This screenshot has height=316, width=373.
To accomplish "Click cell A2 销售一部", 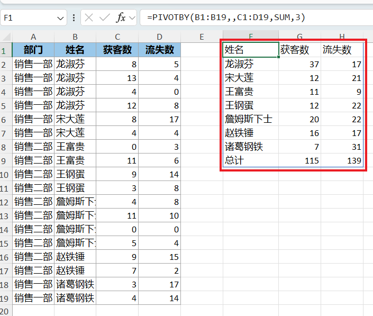I will [x=33, y=64].
